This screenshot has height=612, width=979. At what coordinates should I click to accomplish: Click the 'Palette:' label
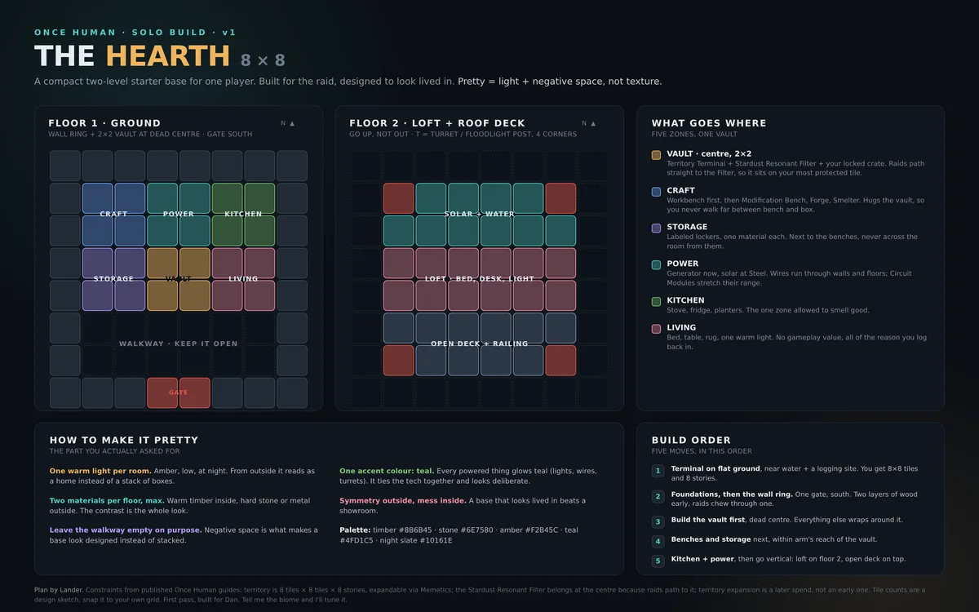(x=355, y=530)
